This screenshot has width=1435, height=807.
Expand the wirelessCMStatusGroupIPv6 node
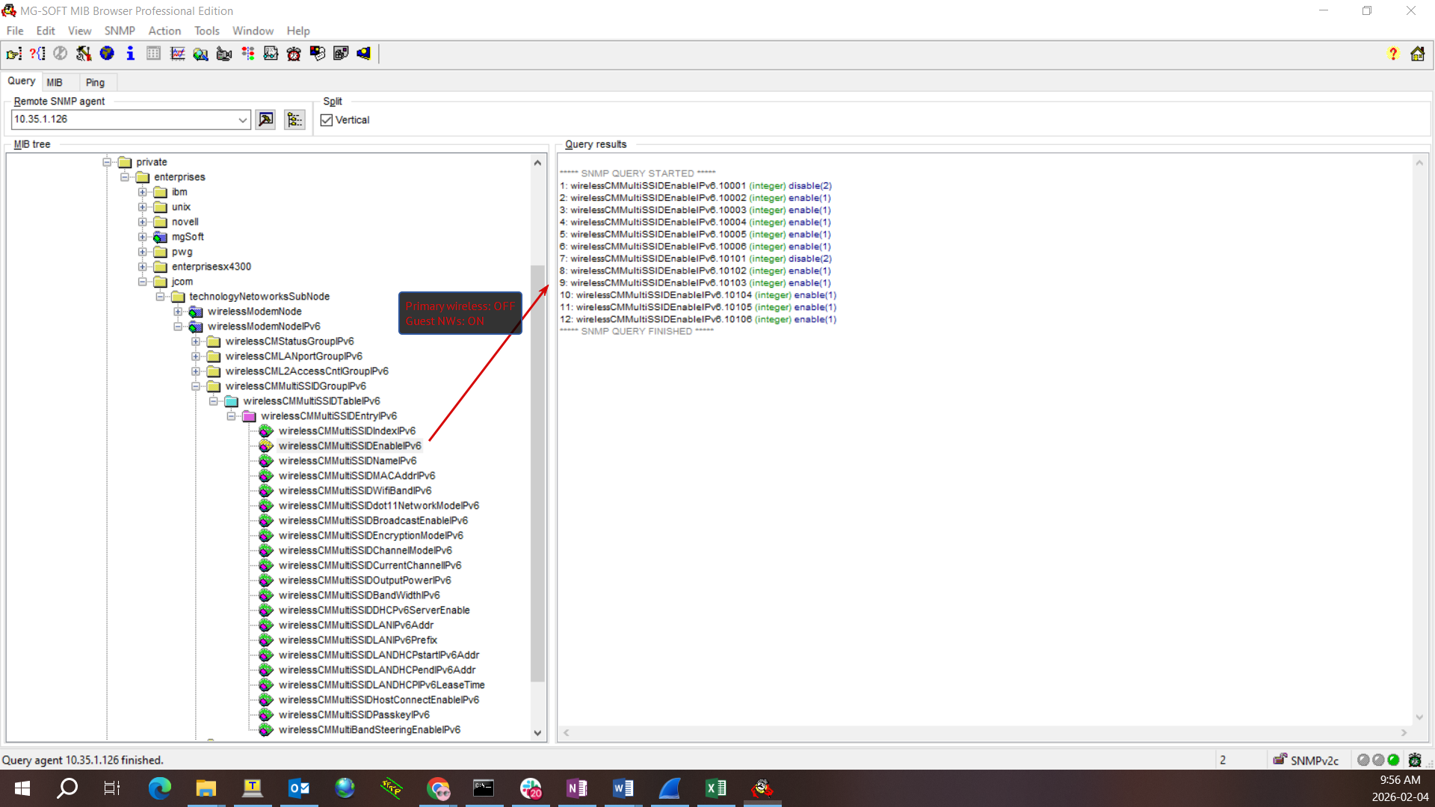pyautogui.click(x=196, y=341)
